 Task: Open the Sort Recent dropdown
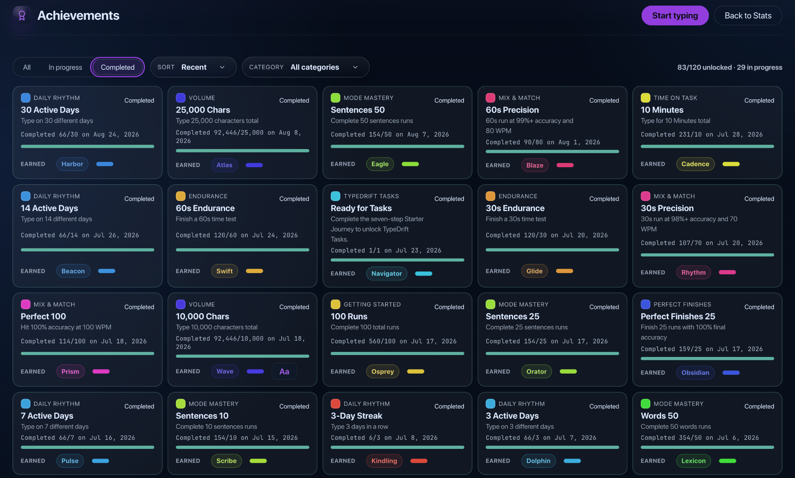193,67
